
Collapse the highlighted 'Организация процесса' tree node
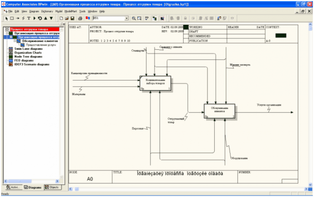point(11,37)
